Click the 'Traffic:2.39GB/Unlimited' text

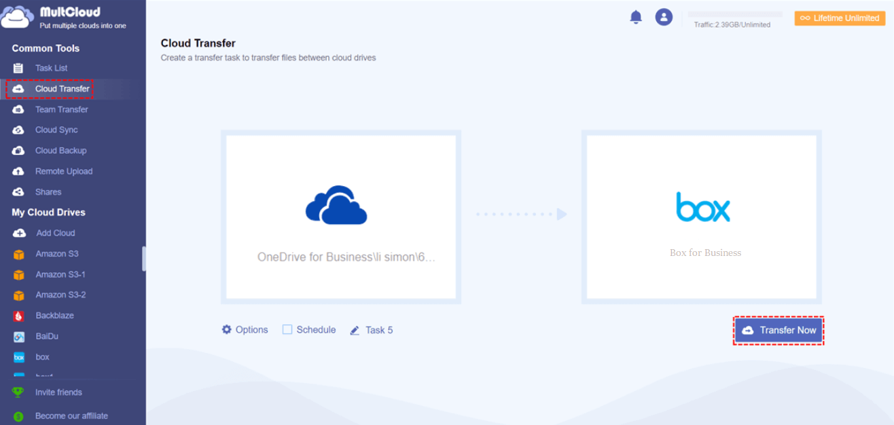coord(732,24)
